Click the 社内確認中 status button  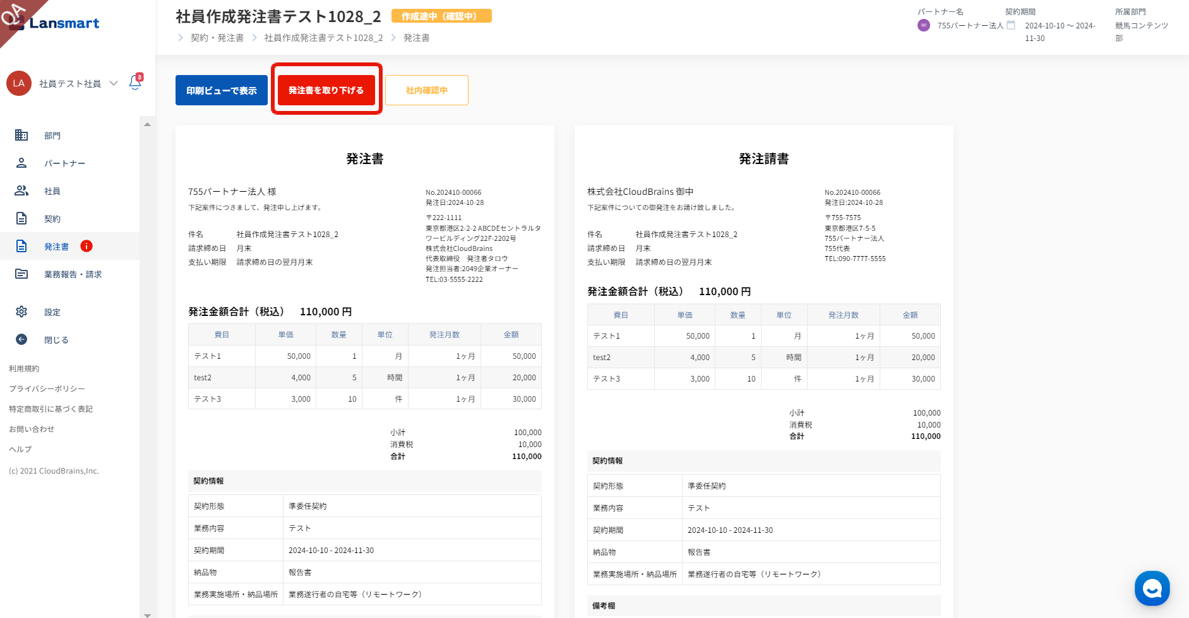pyautogui.click(x=426, y=90)
